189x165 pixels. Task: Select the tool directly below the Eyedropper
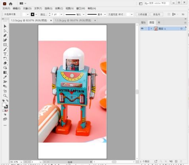5,82
